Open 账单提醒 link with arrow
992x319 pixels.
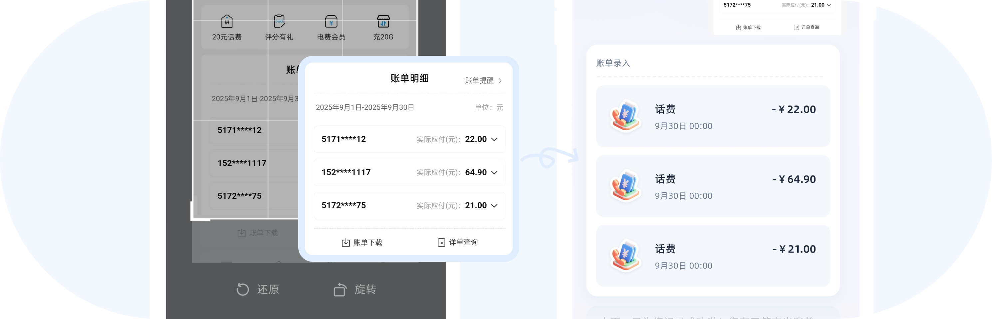(x=483, y=80)
